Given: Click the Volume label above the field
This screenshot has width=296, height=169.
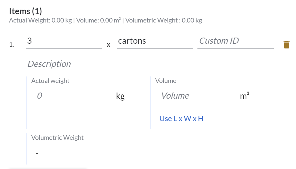Looking at the screenshot, I should click(166, 81).
